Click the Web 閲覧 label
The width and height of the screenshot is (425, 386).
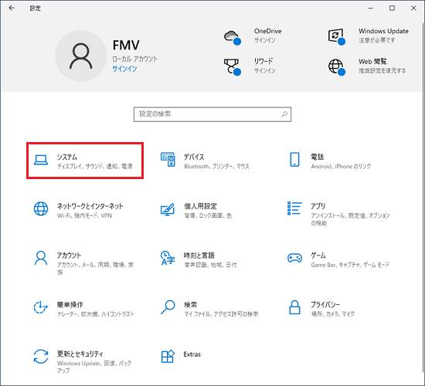(372, 62)
